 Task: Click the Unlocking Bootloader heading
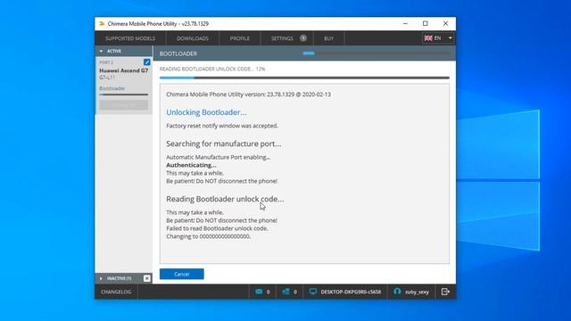(206, 112)
